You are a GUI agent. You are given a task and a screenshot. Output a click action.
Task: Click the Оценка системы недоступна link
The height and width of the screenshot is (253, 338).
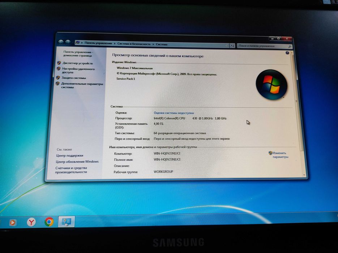[174, 113]
